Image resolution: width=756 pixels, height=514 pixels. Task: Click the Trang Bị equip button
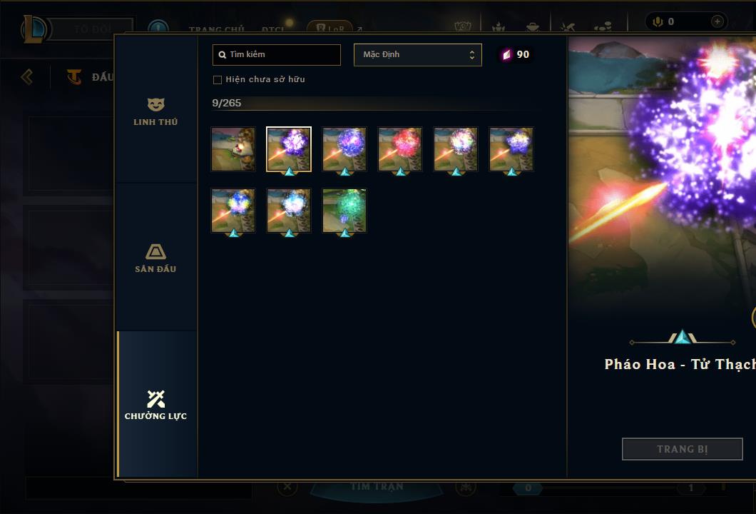(x=683, y=449)
